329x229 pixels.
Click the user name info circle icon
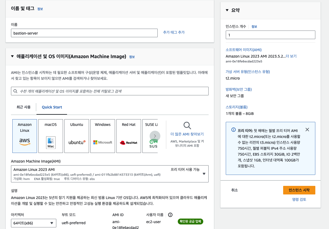click(170, 215)
